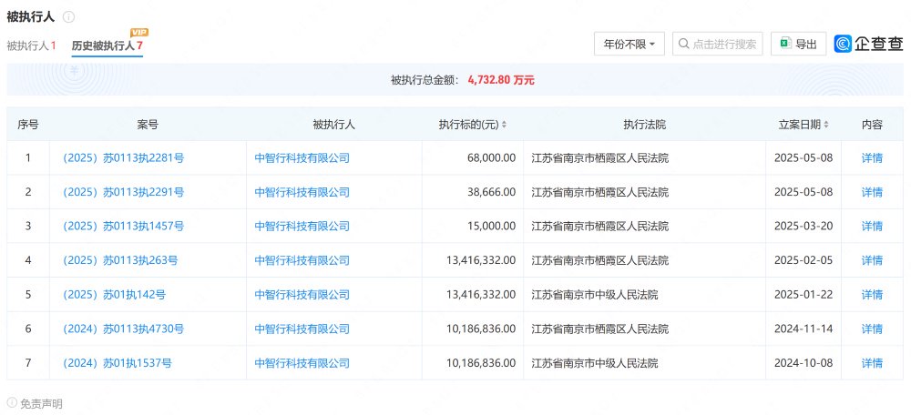Viewport: 911px width, 415px height.
Task: Click the 2024-10-08 date cell
Action: (804, 363)
